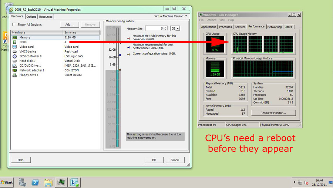Select the 'CONISTON' network summary text

(71, 70)
